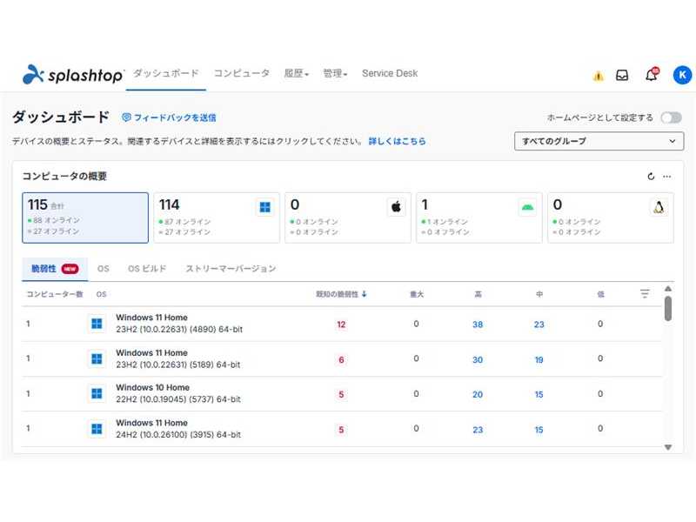Switch to the ストリーマーバージョン tab
This screenshot has width=696, height=522.
[231, 269]
